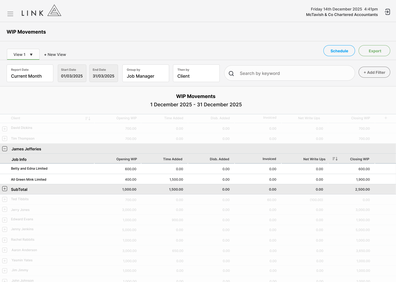Open Group by Job Manager dropdown
Viewport: 396px width, 282px height.
click(x=146, y=73)
